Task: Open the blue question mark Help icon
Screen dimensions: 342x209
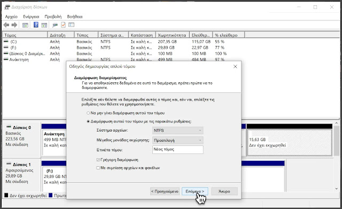Action: [x=36, y=25]
